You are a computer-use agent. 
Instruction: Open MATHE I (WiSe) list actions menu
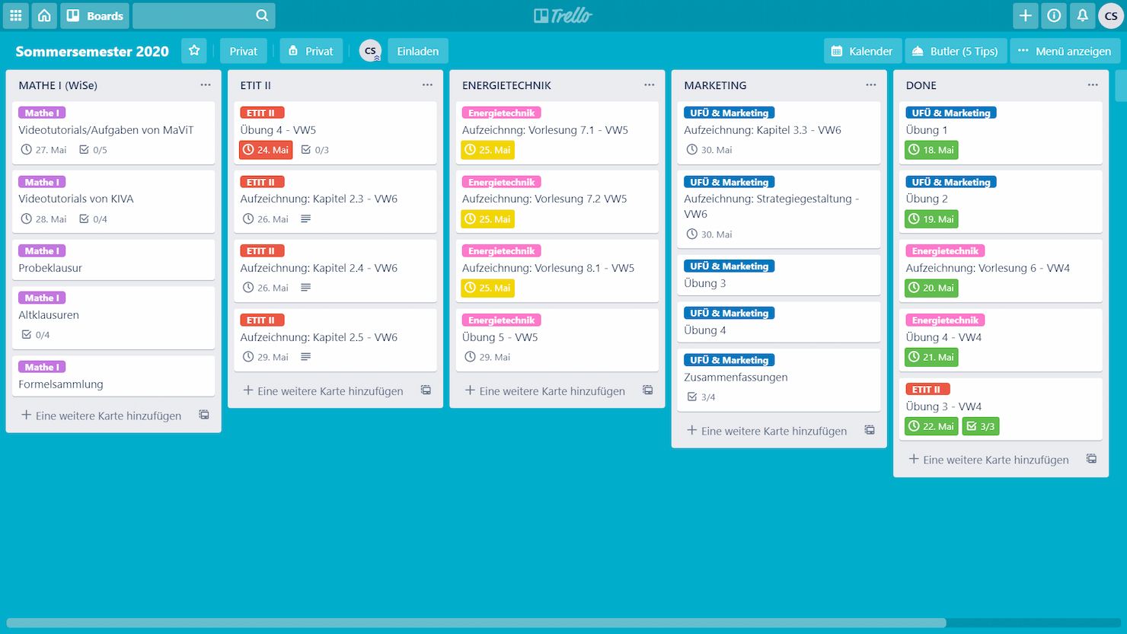click(x=206, y=85)
